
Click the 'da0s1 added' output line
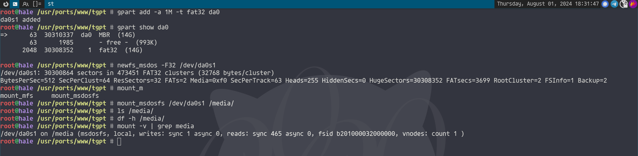[x=20, y=20]
